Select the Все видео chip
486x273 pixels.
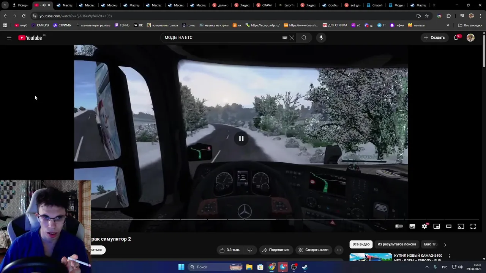pos(361,244)
